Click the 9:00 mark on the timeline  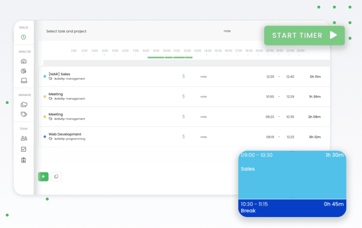point(156,51)
